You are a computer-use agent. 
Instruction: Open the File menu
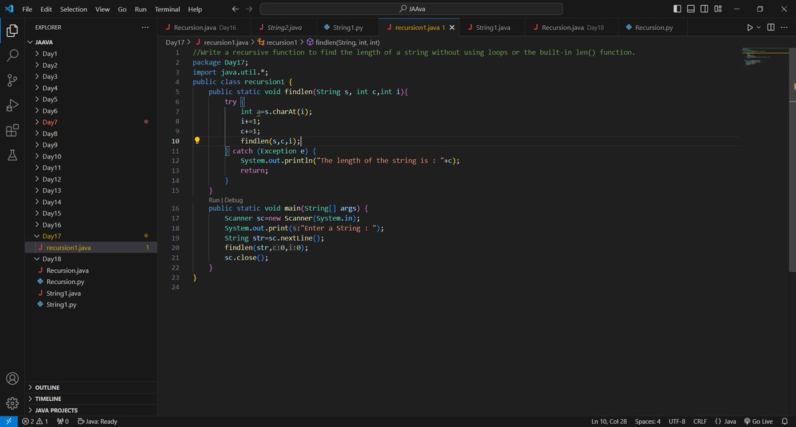pos(27,9)
